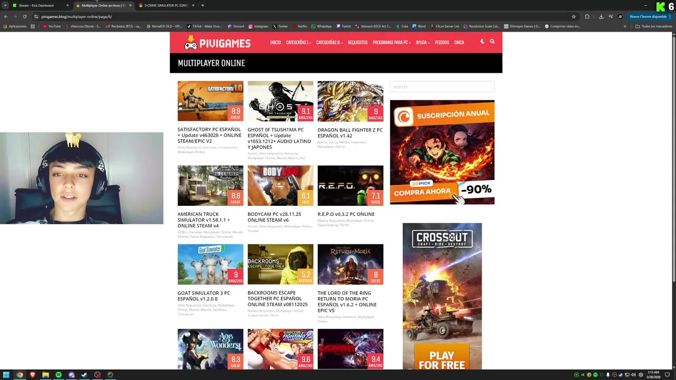Open the WhatsApp bookmark
The width and height of the screenshot is (676, 380).
pos(322,26)
